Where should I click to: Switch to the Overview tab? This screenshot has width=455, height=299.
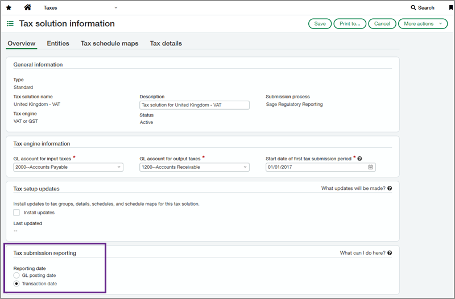[22, 44]
